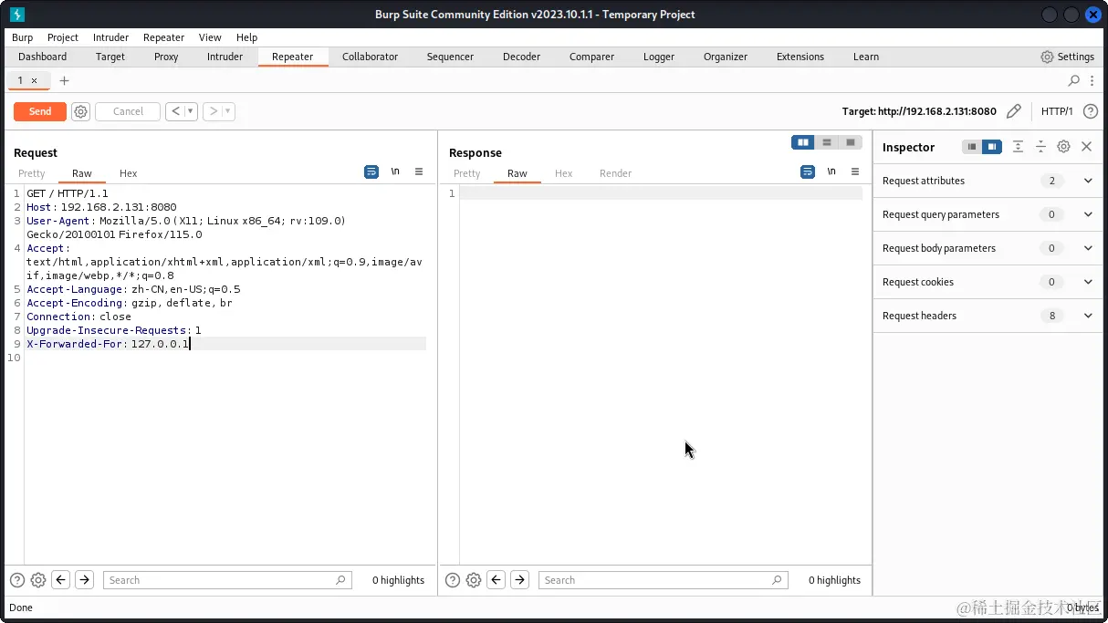Expand Request cookies section
Viewport: 1108px width, 623px height.
pos(1088,282)
